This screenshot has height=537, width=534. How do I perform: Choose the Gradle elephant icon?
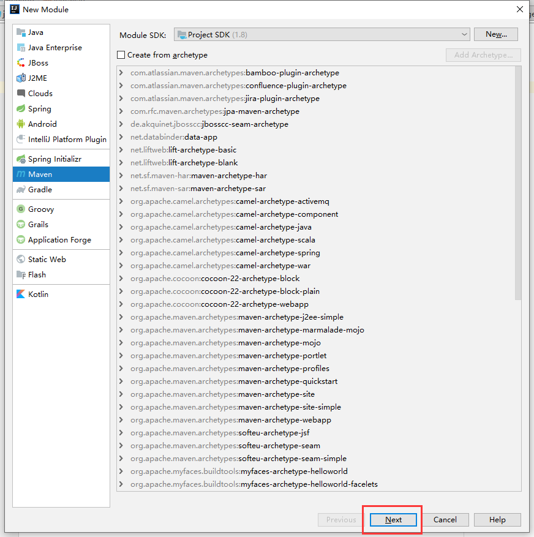pyautogui.click(x=21, y=190)
